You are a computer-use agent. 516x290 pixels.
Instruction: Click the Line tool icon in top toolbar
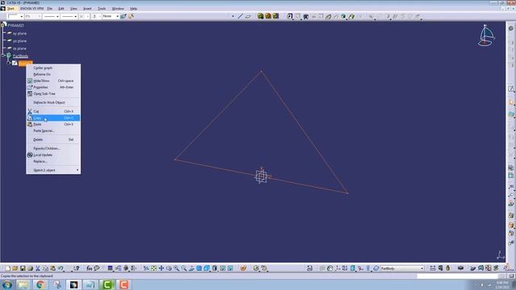click(x=240, y=16)
